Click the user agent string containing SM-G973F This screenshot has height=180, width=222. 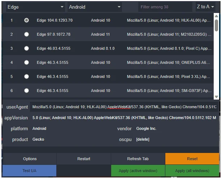pos(169,91)
